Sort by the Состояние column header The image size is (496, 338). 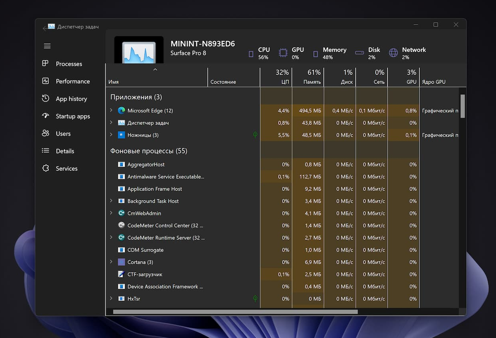(x=234, y=77)
